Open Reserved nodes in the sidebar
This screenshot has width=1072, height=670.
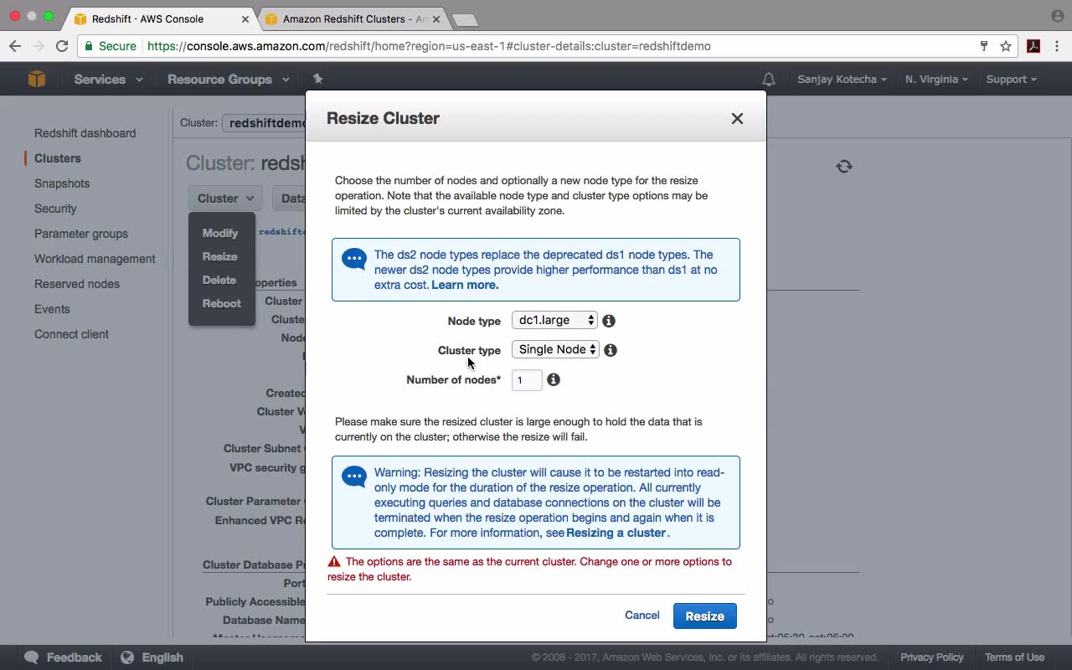pos(77,284)
